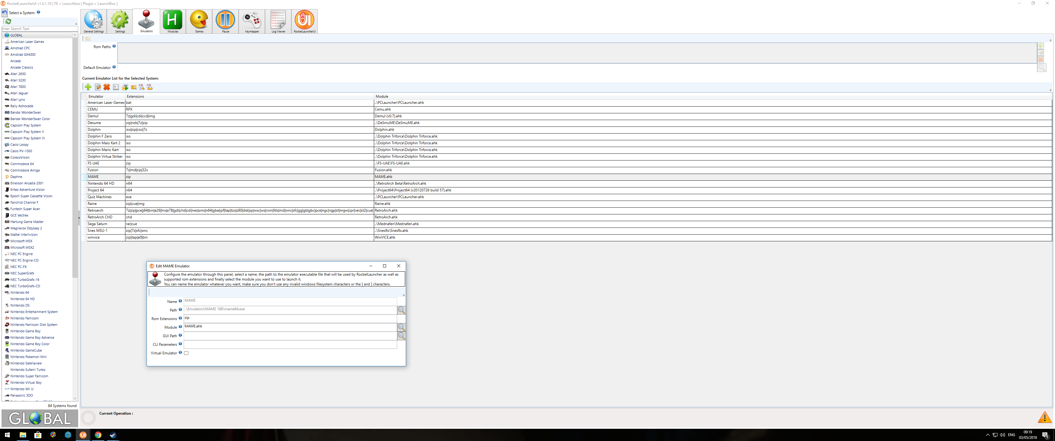Screen dimensions: 1055x441
Task: Click the Emulator column header
Action: pos(106,96)
